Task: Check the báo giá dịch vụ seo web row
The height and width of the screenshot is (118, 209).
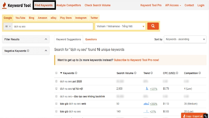Action: coord(56,104)
